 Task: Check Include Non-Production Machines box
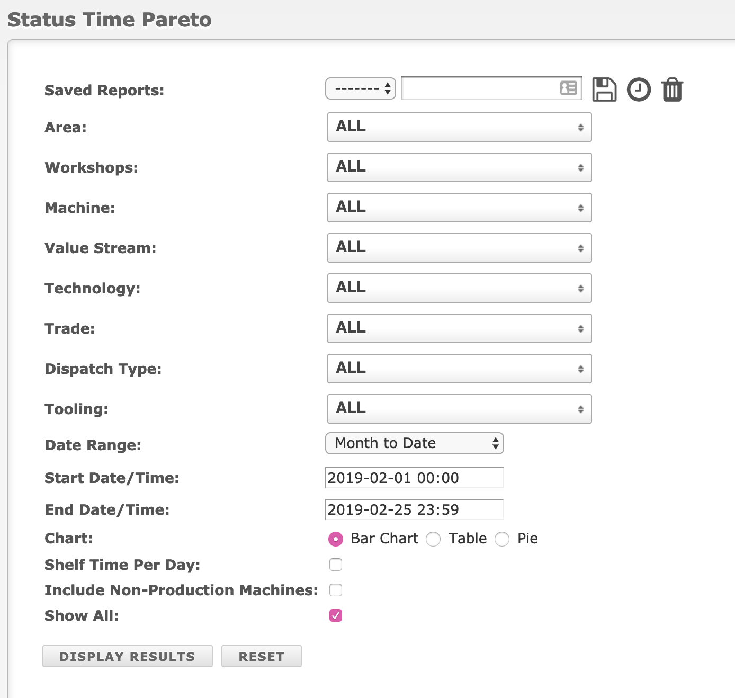pyautogui.click(x=336, y=590)
